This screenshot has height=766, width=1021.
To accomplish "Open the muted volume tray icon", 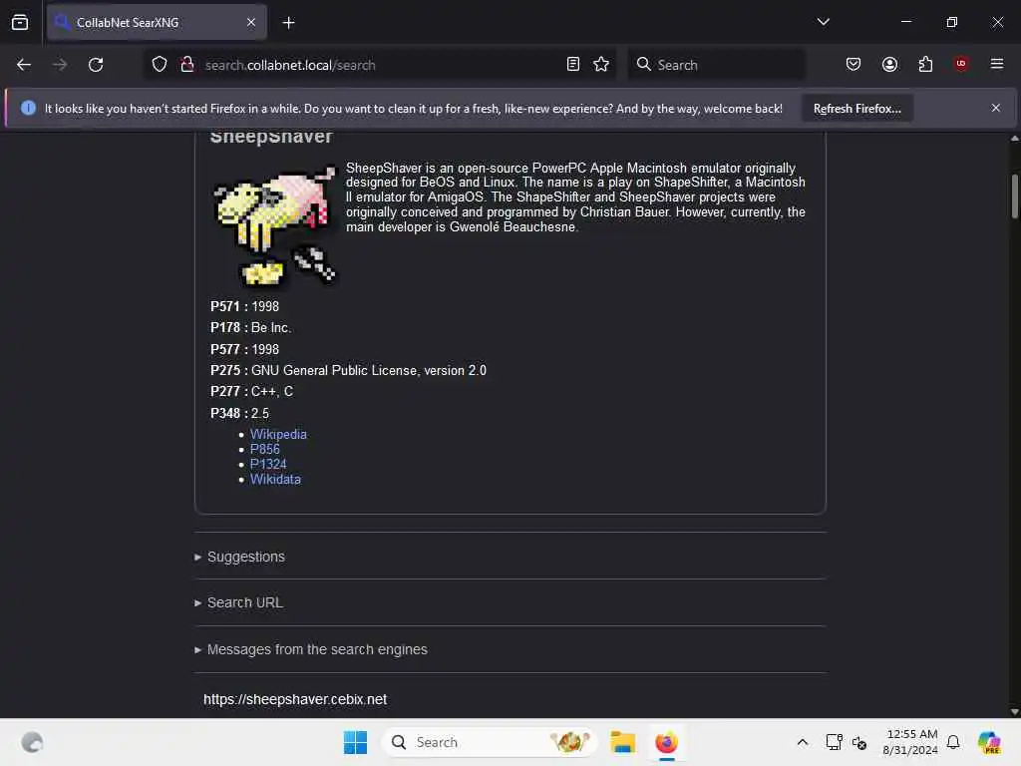I will (858, 742).
